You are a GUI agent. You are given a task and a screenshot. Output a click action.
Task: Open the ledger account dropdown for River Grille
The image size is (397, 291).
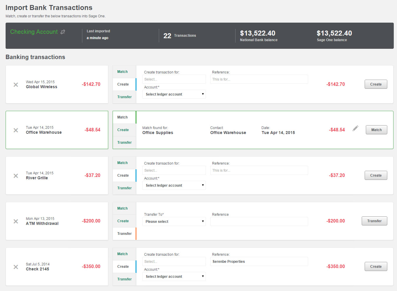[174, 185]
